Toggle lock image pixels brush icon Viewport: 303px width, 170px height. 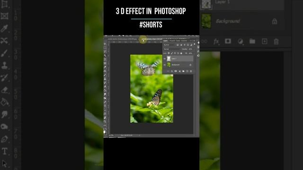[172, 53]
